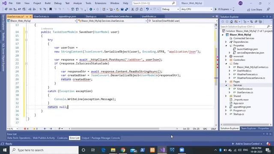This screenshot has width=274, height=154.
Task: Click the 1 reference CodeLens link
Action: coord(47,29)
